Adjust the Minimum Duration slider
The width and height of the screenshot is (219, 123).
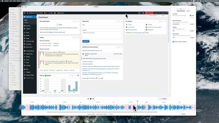tap(181, 24)
